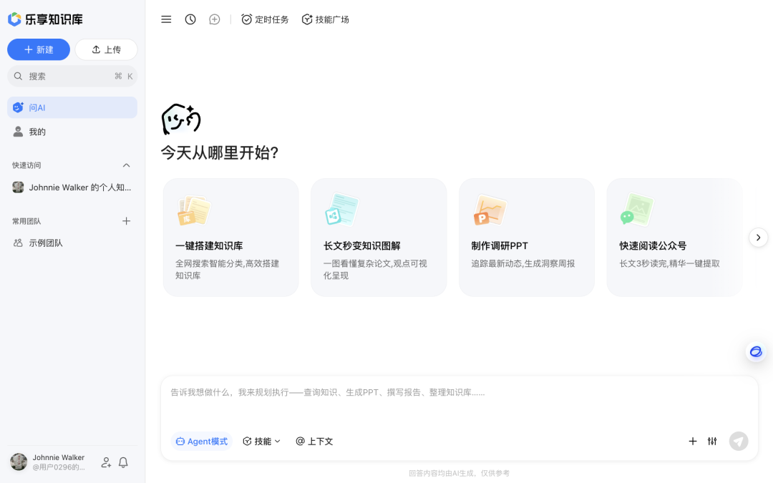Screen dimensions: 773x483
Task: Toggle sidebar with hamburger menu icon
Action: pyautogui.click(x=166, y=19)
